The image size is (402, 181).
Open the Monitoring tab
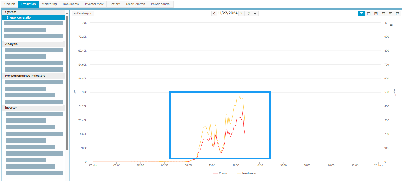pos(49,4)
